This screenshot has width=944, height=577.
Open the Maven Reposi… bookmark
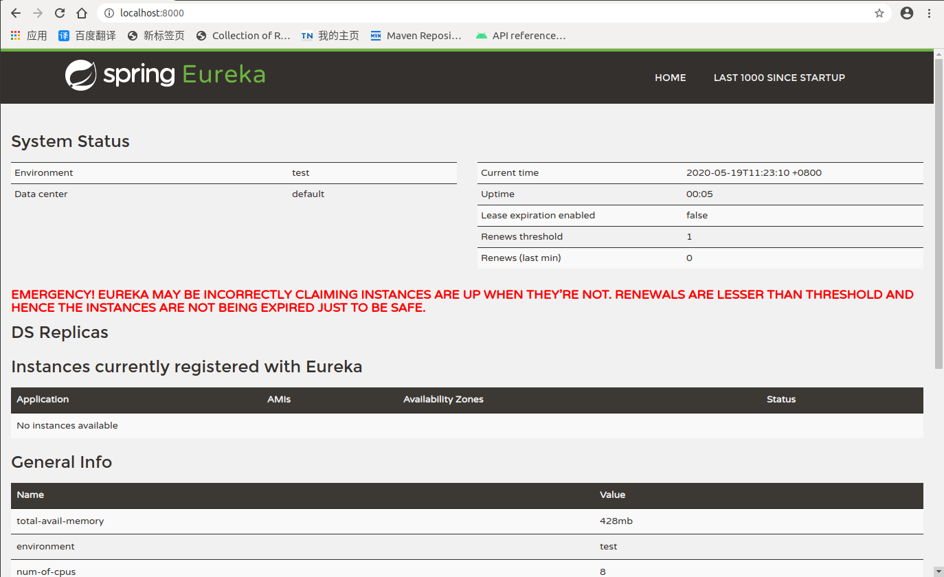click(x=416, y=36)
